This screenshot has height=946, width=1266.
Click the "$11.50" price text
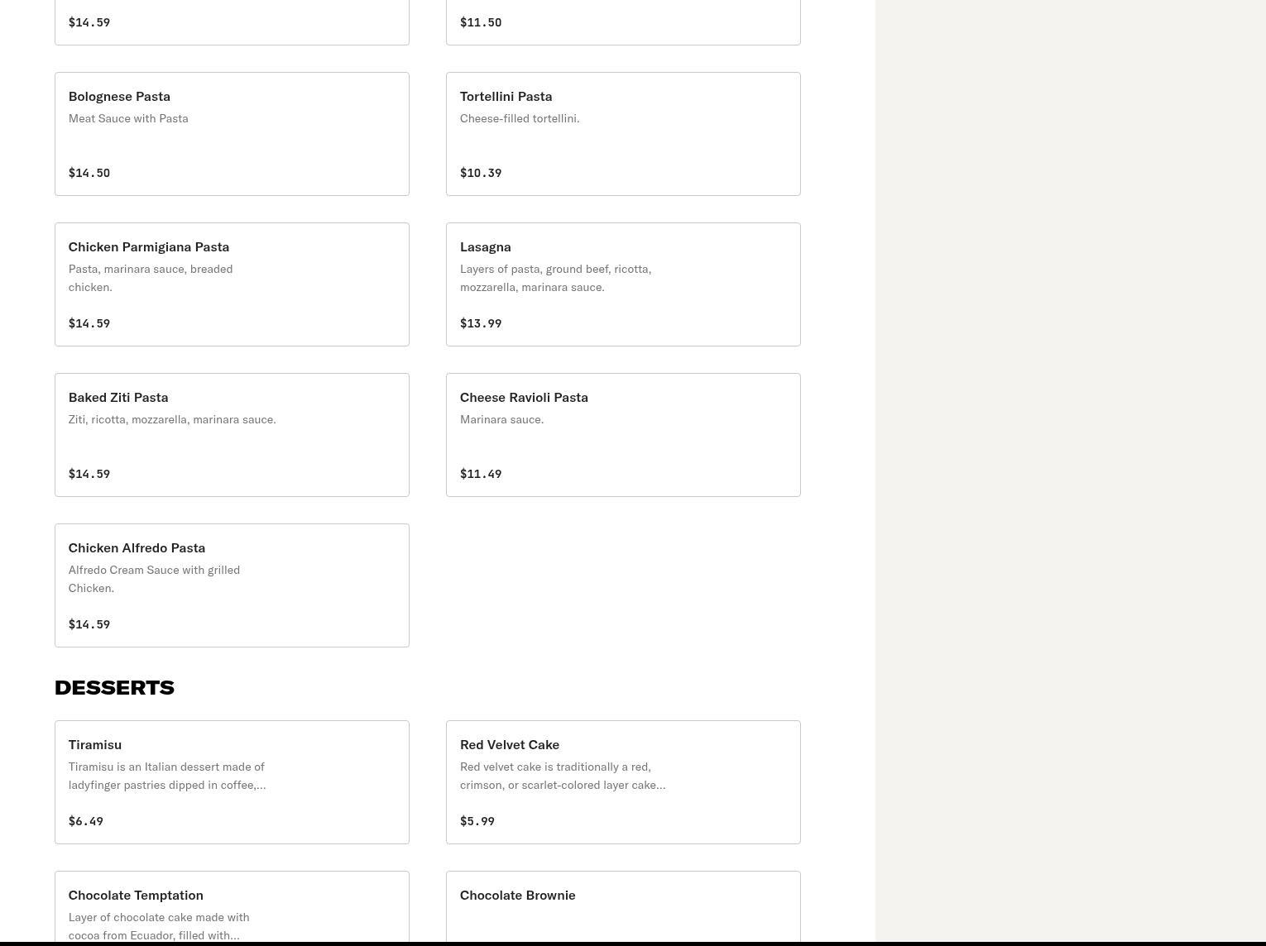pos(481,22)
